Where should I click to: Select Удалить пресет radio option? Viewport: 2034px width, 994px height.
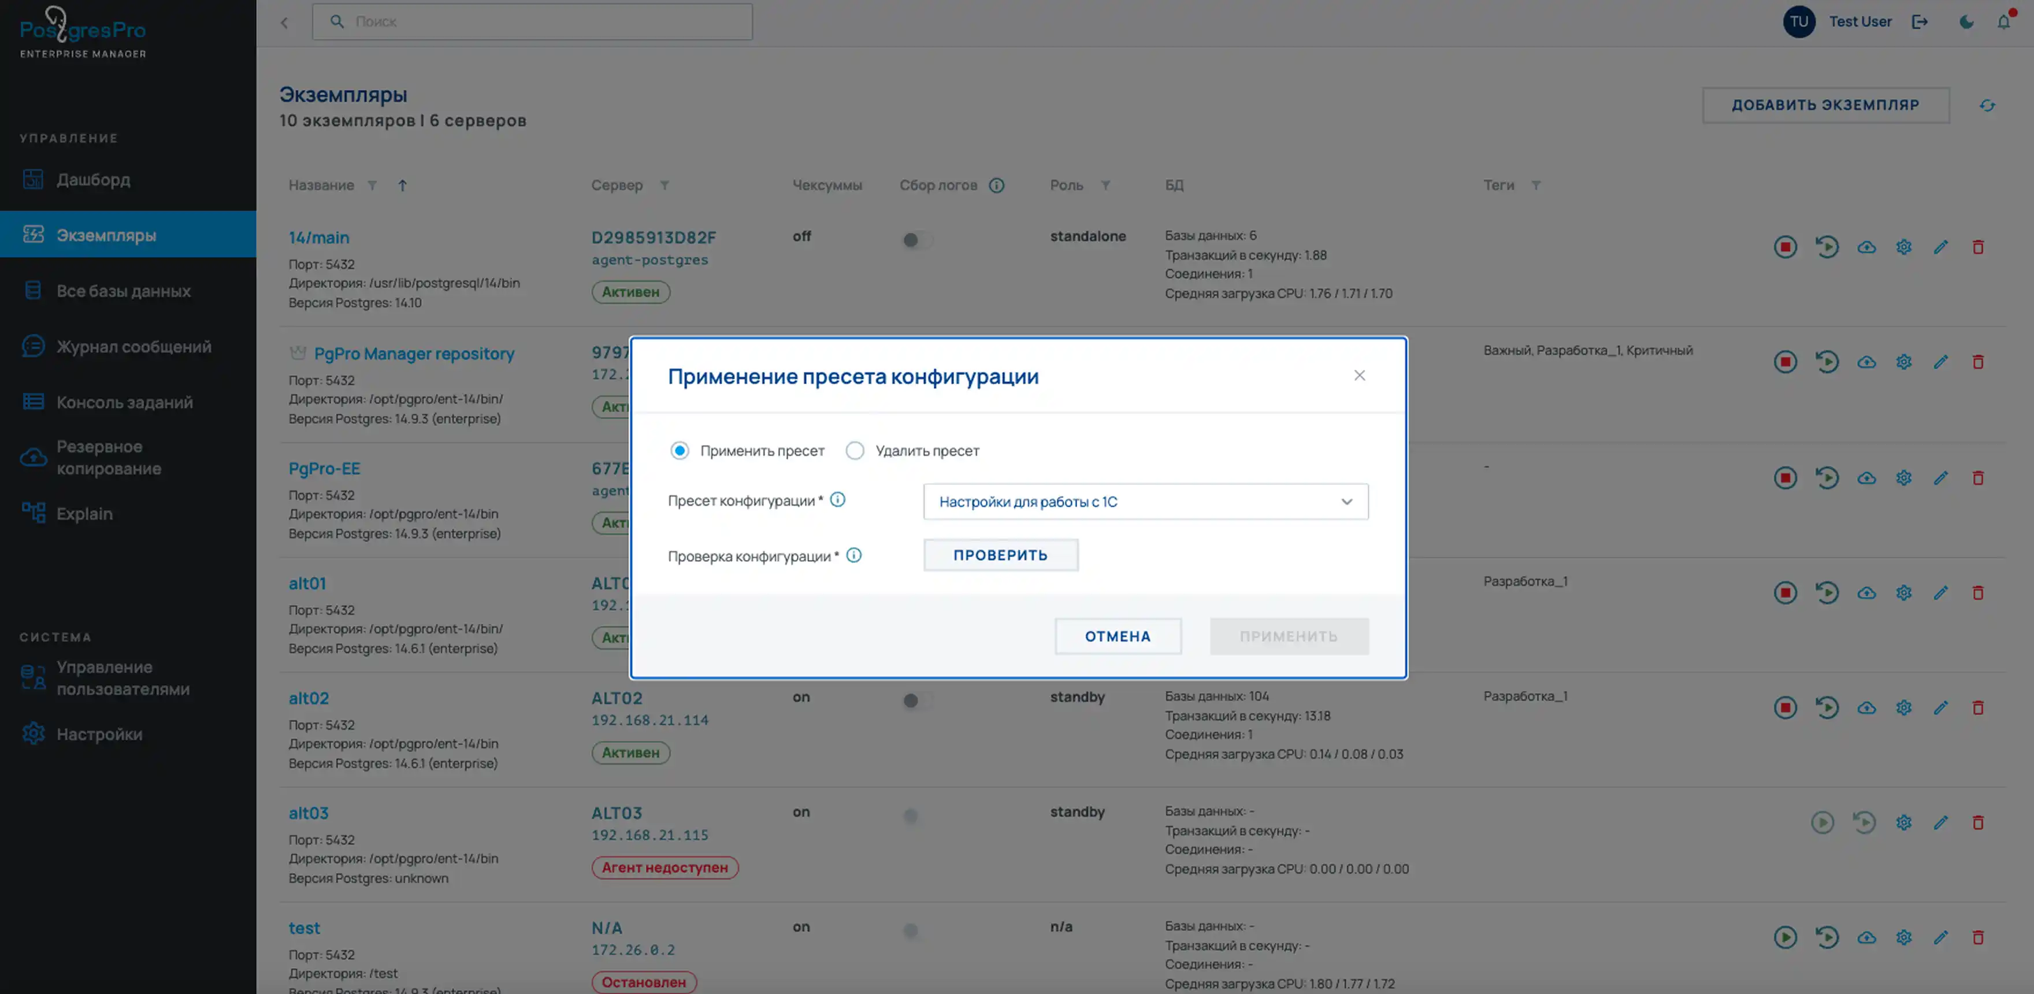coord(855,451)
